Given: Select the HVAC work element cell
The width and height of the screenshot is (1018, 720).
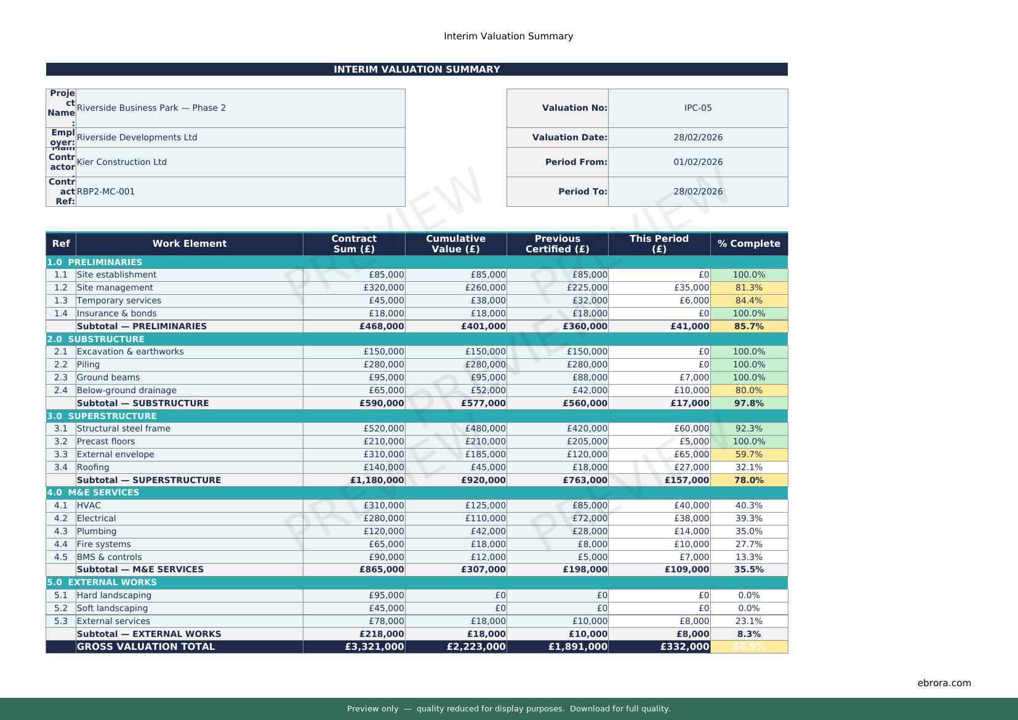Looking at the screenshot, I should pos(189,505).
